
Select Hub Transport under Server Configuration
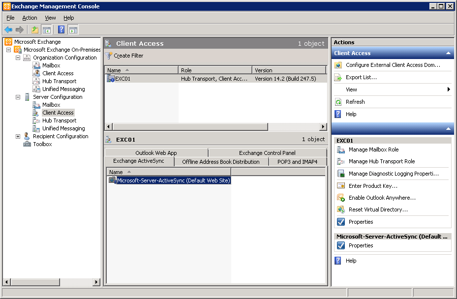pyautogui.click(x=59, y=120)
